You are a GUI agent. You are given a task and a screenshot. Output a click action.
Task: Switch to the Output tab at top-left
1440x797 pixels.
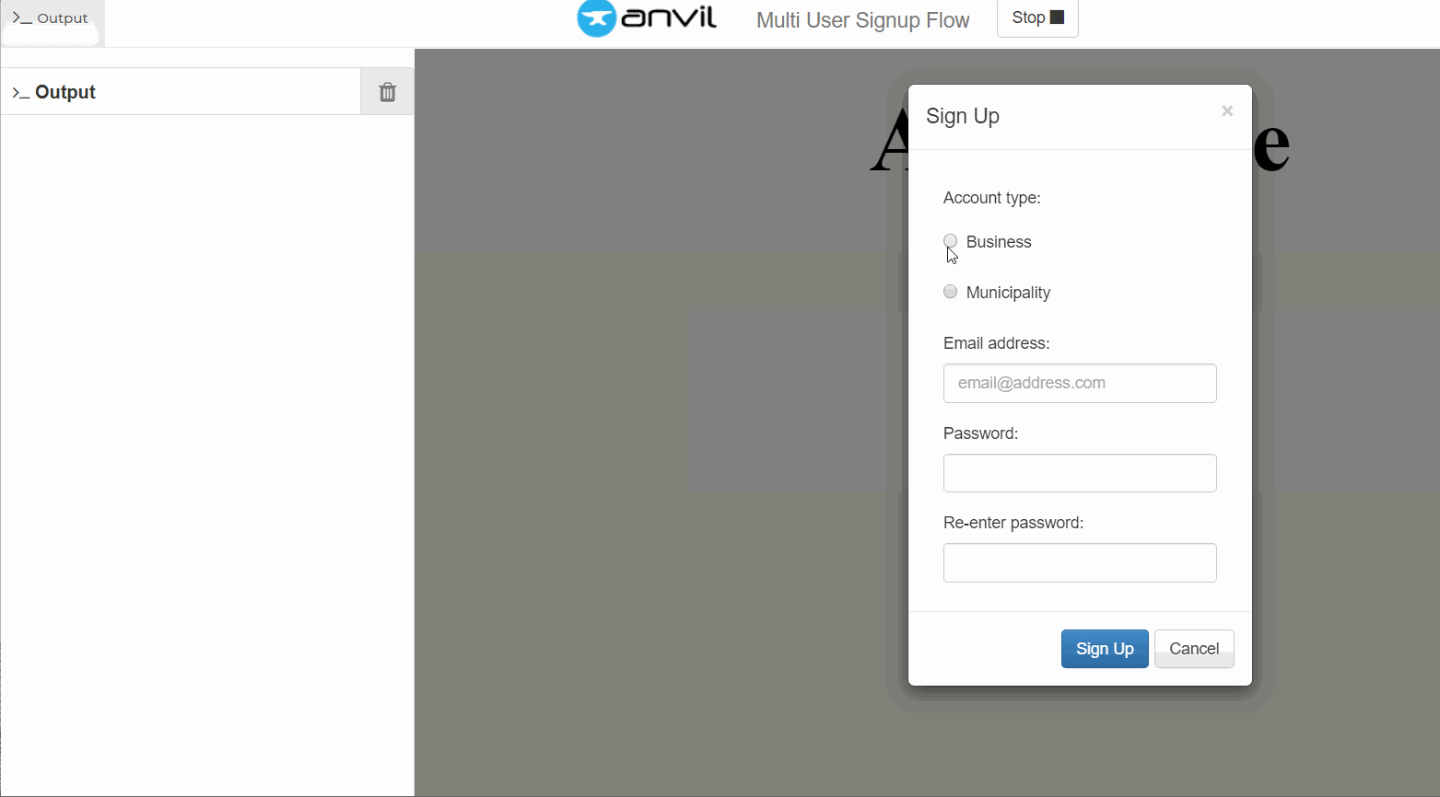[x=52, y=18]
